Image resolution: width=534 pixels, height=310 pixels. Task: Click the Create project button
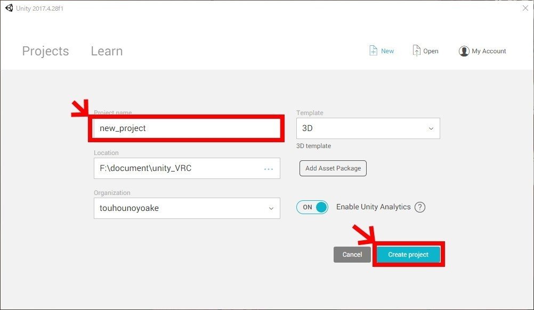tap(408, 255)
